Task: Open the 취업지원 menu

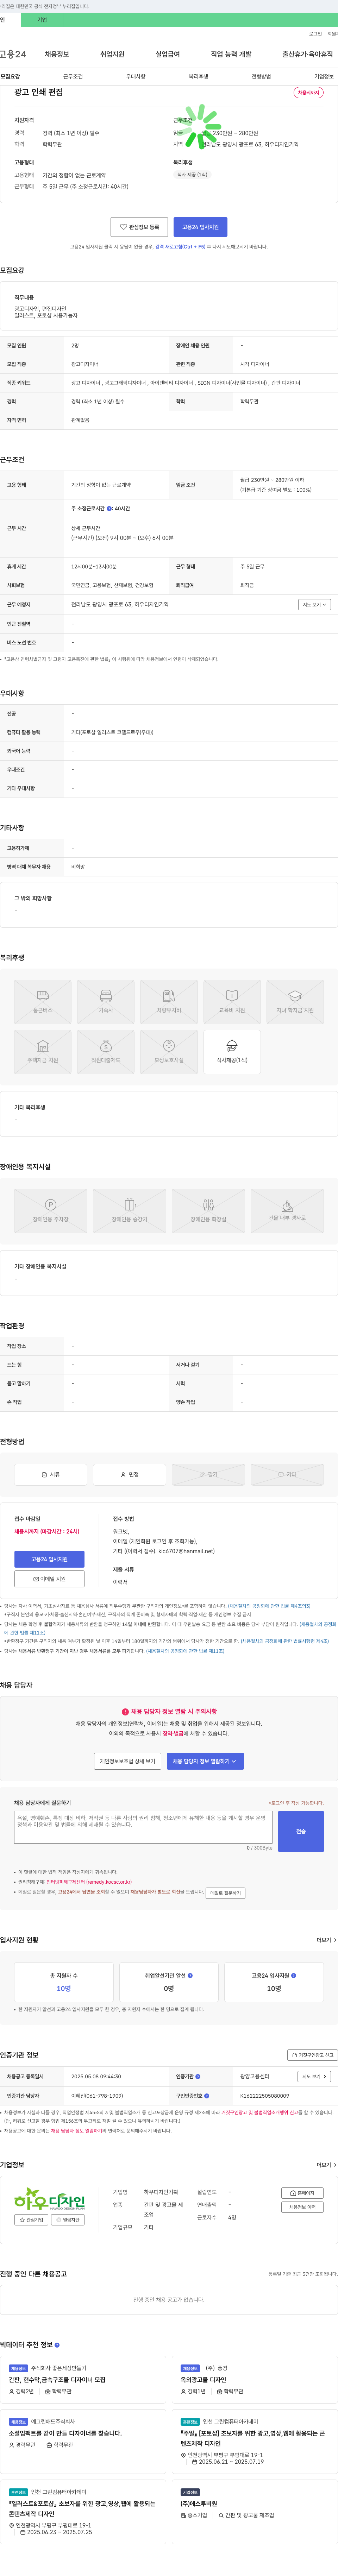Action: pos(112,54)
